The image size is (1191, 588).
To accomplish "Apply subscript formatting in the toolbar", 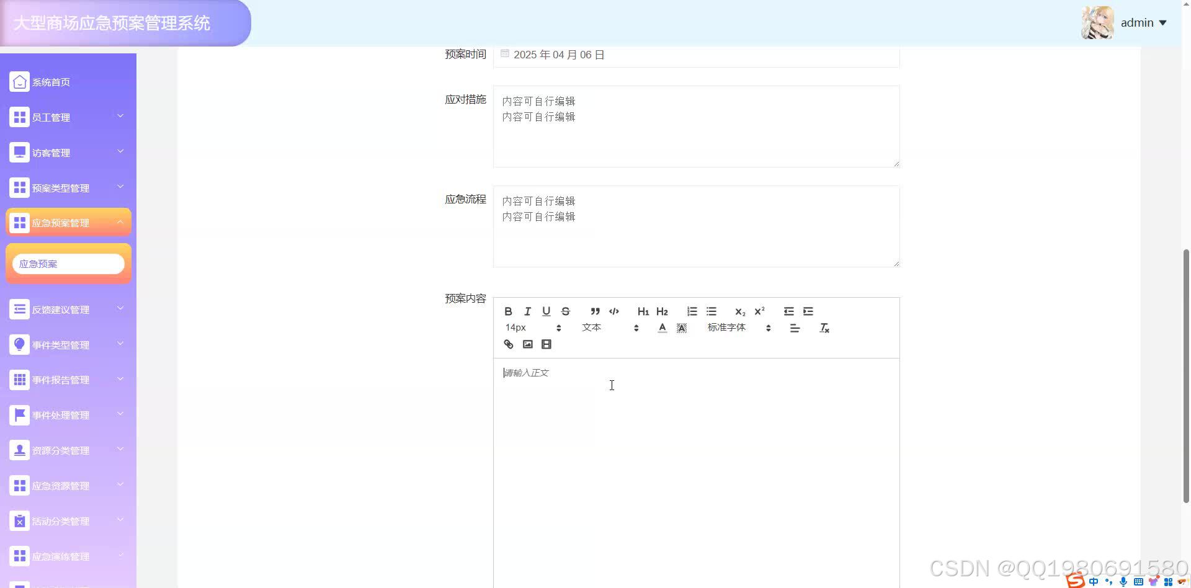I will 739,312.
